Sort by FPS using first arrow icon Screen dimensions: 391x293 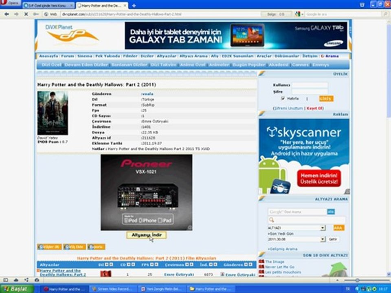click(x=152, y=265)
